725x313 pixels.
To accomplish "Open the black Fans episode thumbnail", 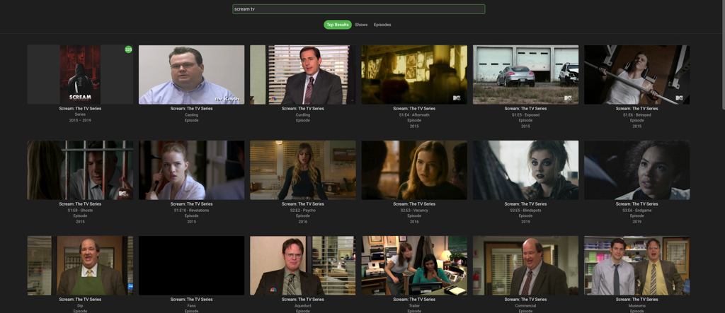I will click(x=191, y=266).
